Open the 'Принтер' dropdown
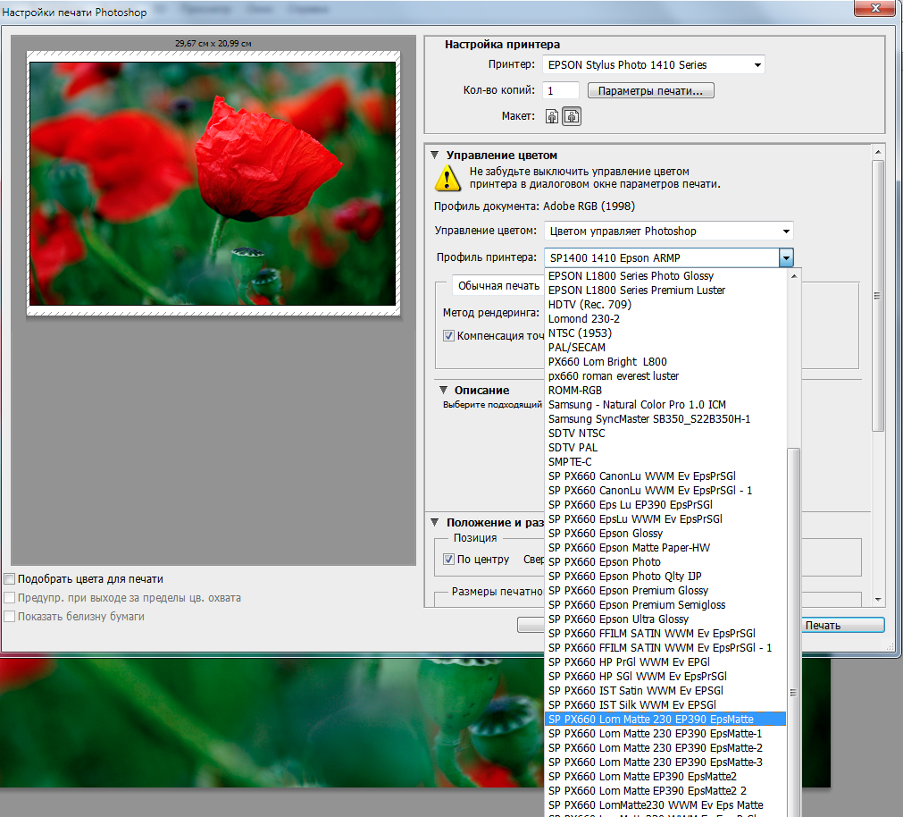The image size is (903, 817). [x=654, y=64]
